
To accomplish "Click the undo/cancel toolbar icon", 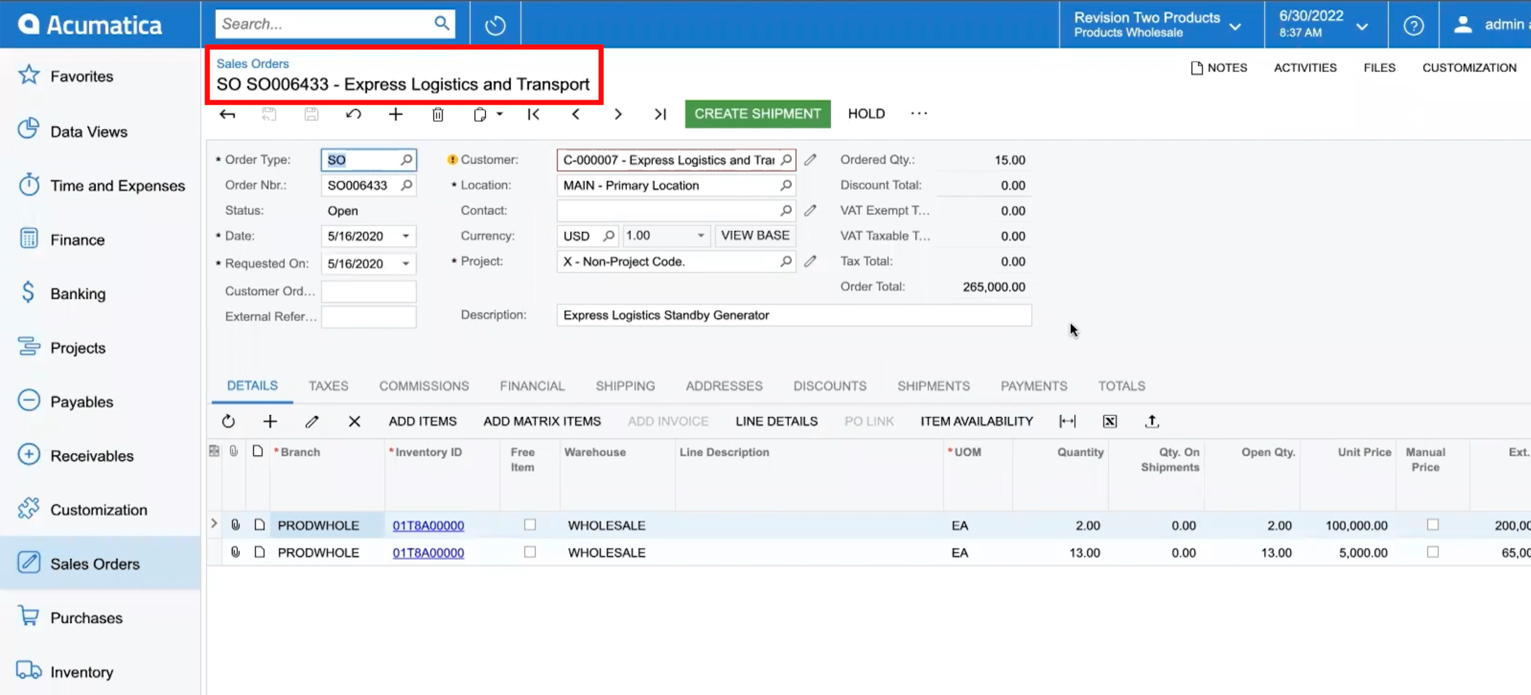I will point(354,114).
